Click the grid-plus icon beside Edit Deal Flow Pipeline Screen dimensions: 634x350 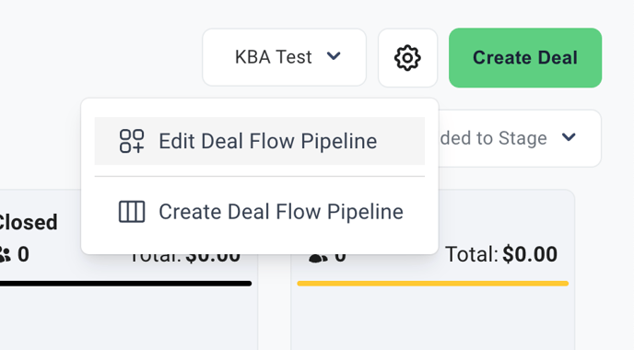click(132, 141)
